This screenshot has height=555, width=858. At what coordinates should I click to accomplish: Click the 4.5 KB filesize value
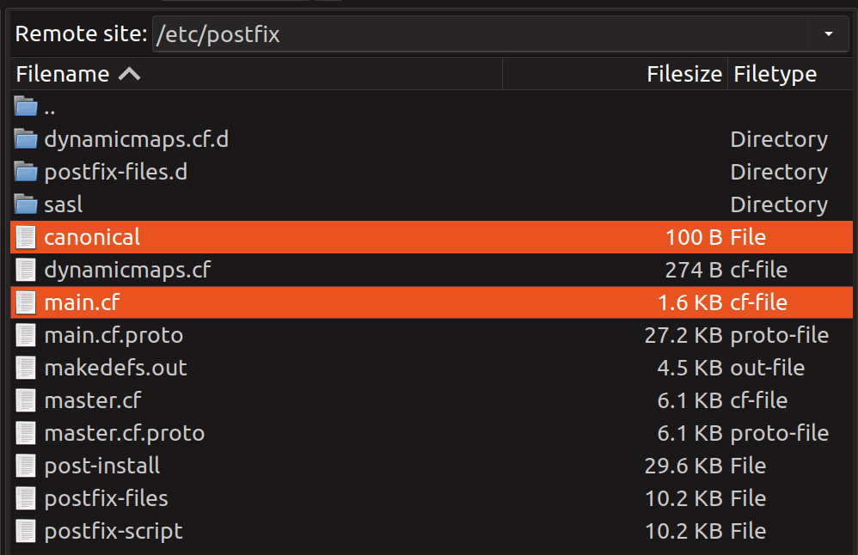tap(690, 368)
